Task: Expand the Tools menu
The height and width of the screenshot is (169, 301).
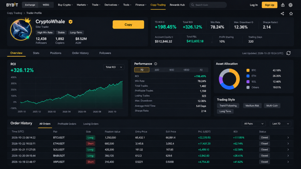Action: 127,5
